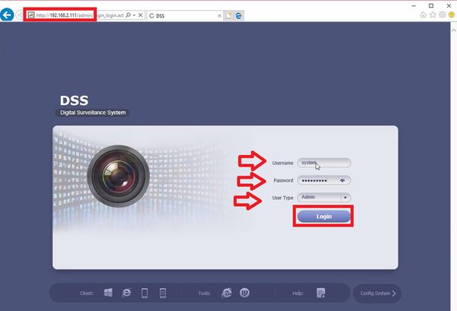Screen dimensions: 457x311
Task: Switch to the DSS browser tab
Action: 185,16
